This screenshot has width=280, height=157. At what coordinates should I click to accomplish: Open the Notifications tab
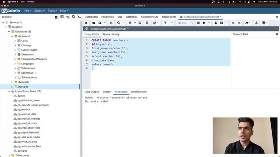coord(139,92)
